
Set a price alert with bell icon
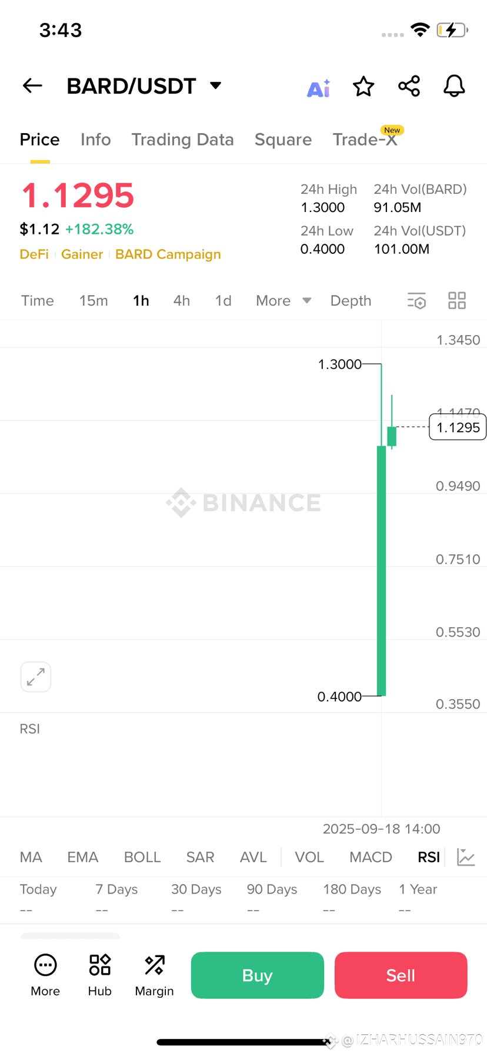pyautogui.click(x=454, y=86)
